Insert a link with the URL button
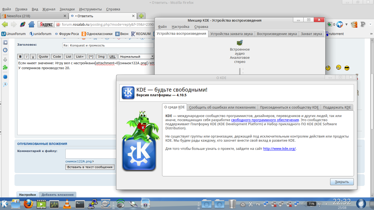 [x=112, y=57]
